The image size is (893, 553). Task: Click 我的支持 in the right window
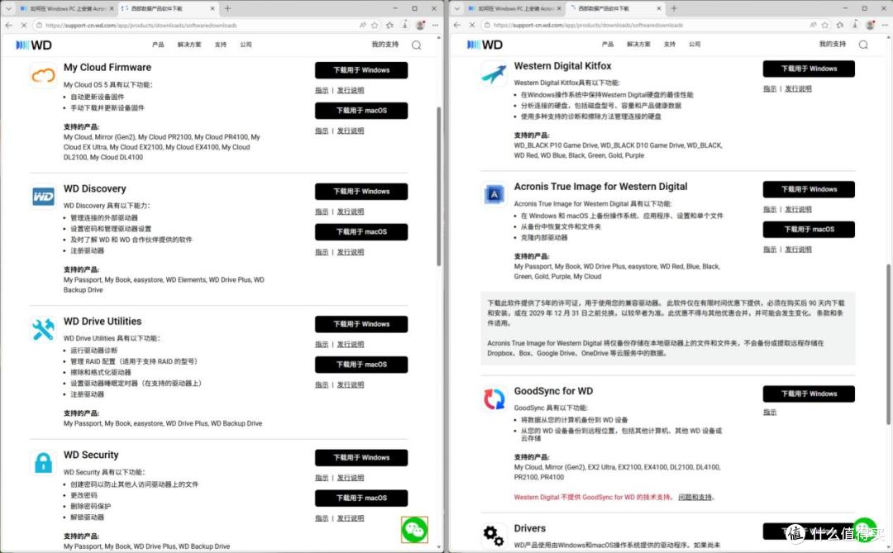[x=832, y=44]
